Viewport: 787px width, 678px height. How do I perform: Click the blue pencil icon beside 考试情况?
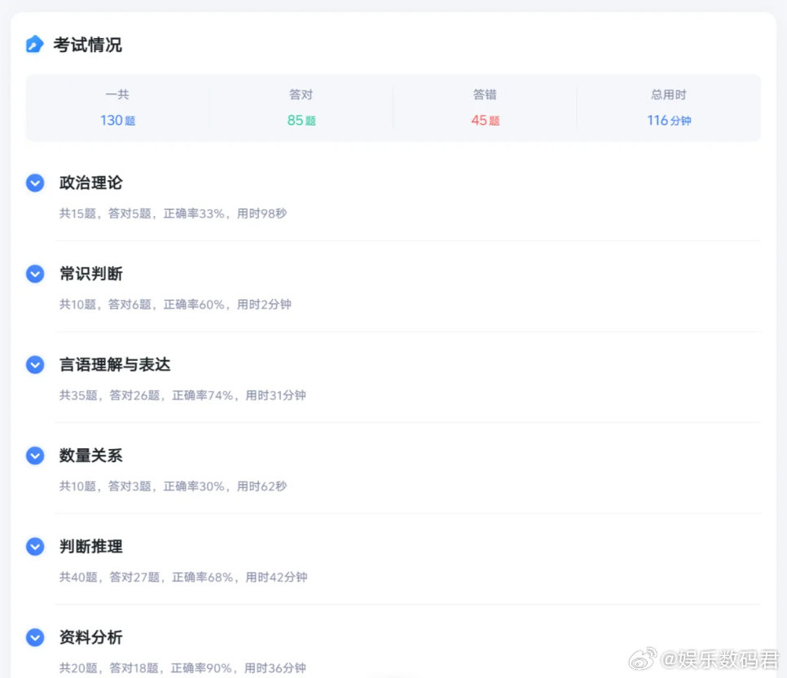tap(34, 46)
